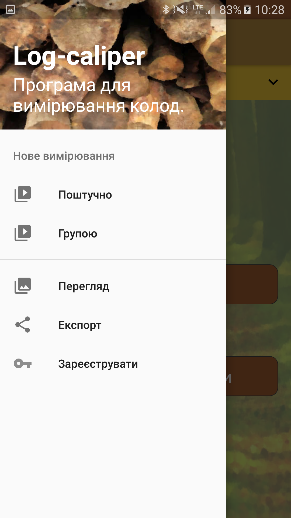Tap the image notification icon in status bar
This screenshot has height=518, width=291.
click(11, 10)
